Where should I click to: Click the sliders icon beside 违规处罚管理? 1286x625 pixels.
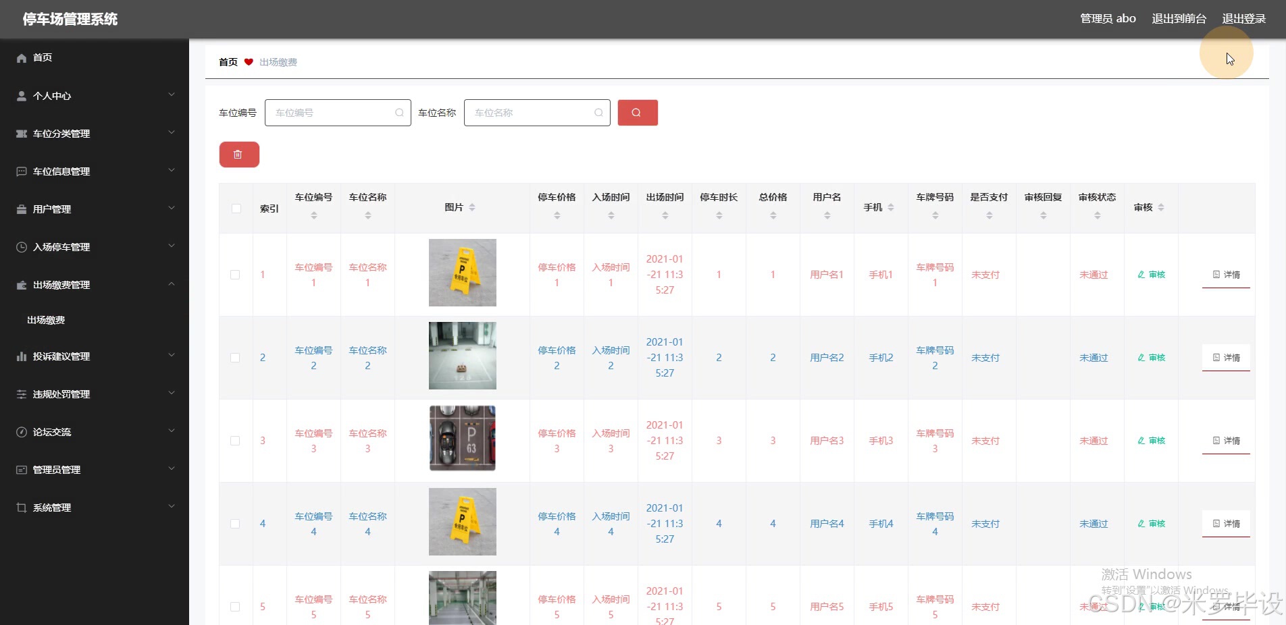[22, 394]
